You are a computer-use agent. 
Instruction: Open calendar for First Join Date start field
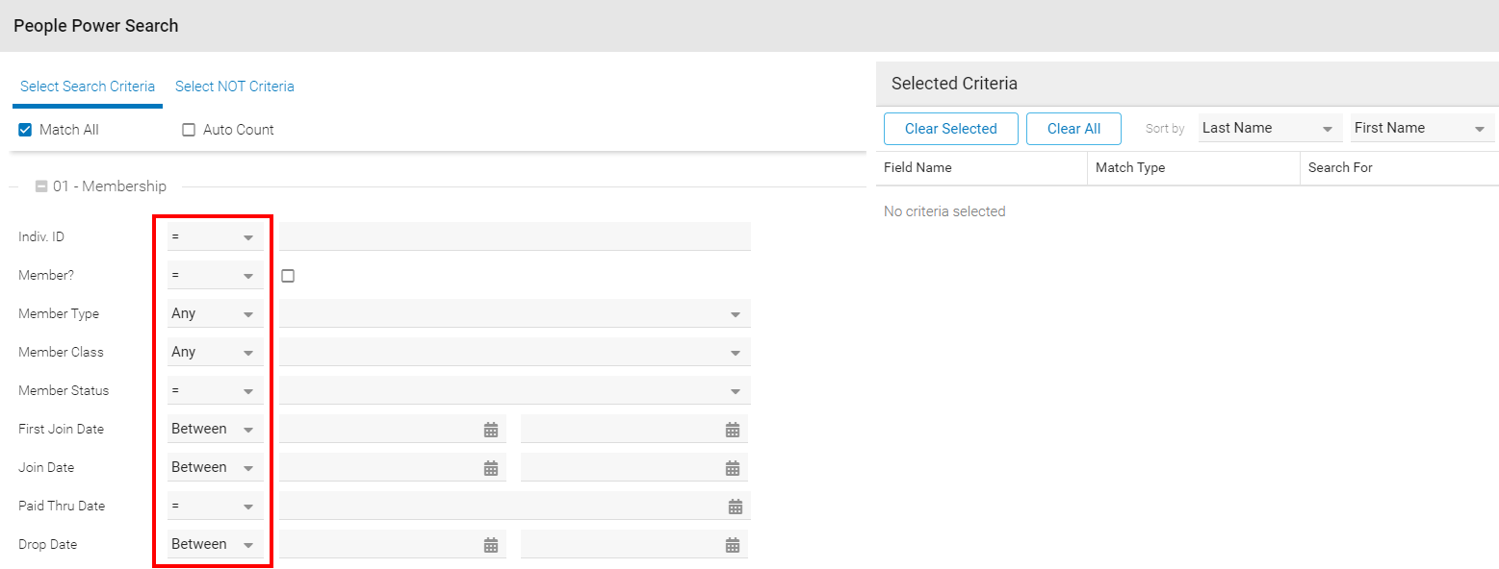click(x=491, y=430)
